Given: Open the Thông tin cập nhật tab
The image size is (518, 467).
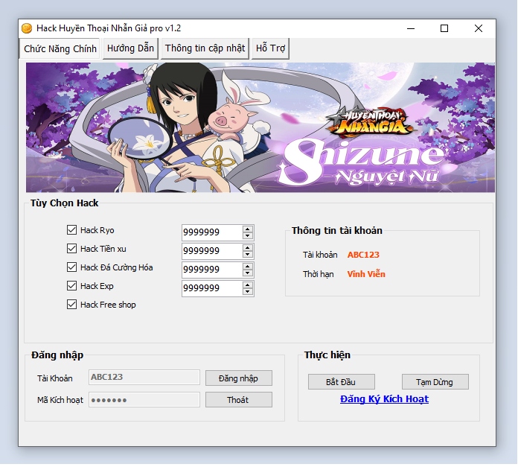Looking at the screenshot, I should tap(205, 48).
